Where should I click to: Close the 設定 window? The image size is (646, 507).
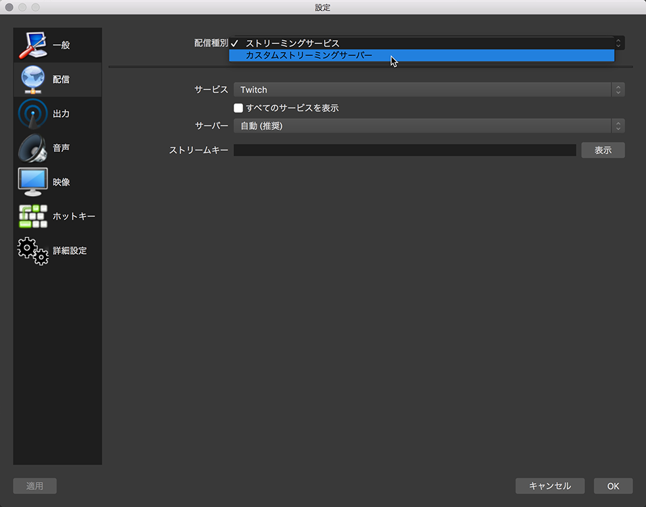pyautogui.click(x=9, y=7)
